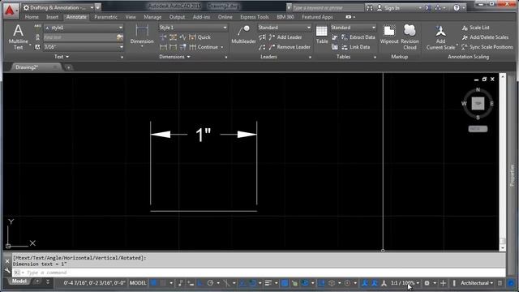Open the multileader style Standard dropdown

pyautogui.click(x=285, y=28)
